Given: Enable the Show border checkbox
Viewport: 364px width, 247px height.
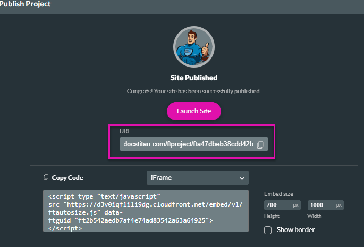Looking at the screenshot, I should tap(268, 230).
